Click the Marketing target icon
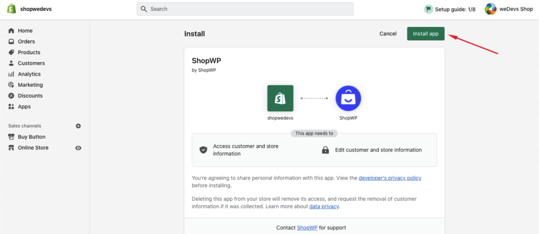The height and width of the screenshot is (234, 539). [12, 85]
